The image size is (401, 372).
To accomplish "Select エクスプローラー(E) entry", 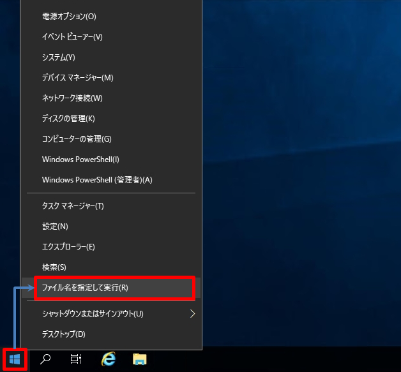I will [111, 247].
